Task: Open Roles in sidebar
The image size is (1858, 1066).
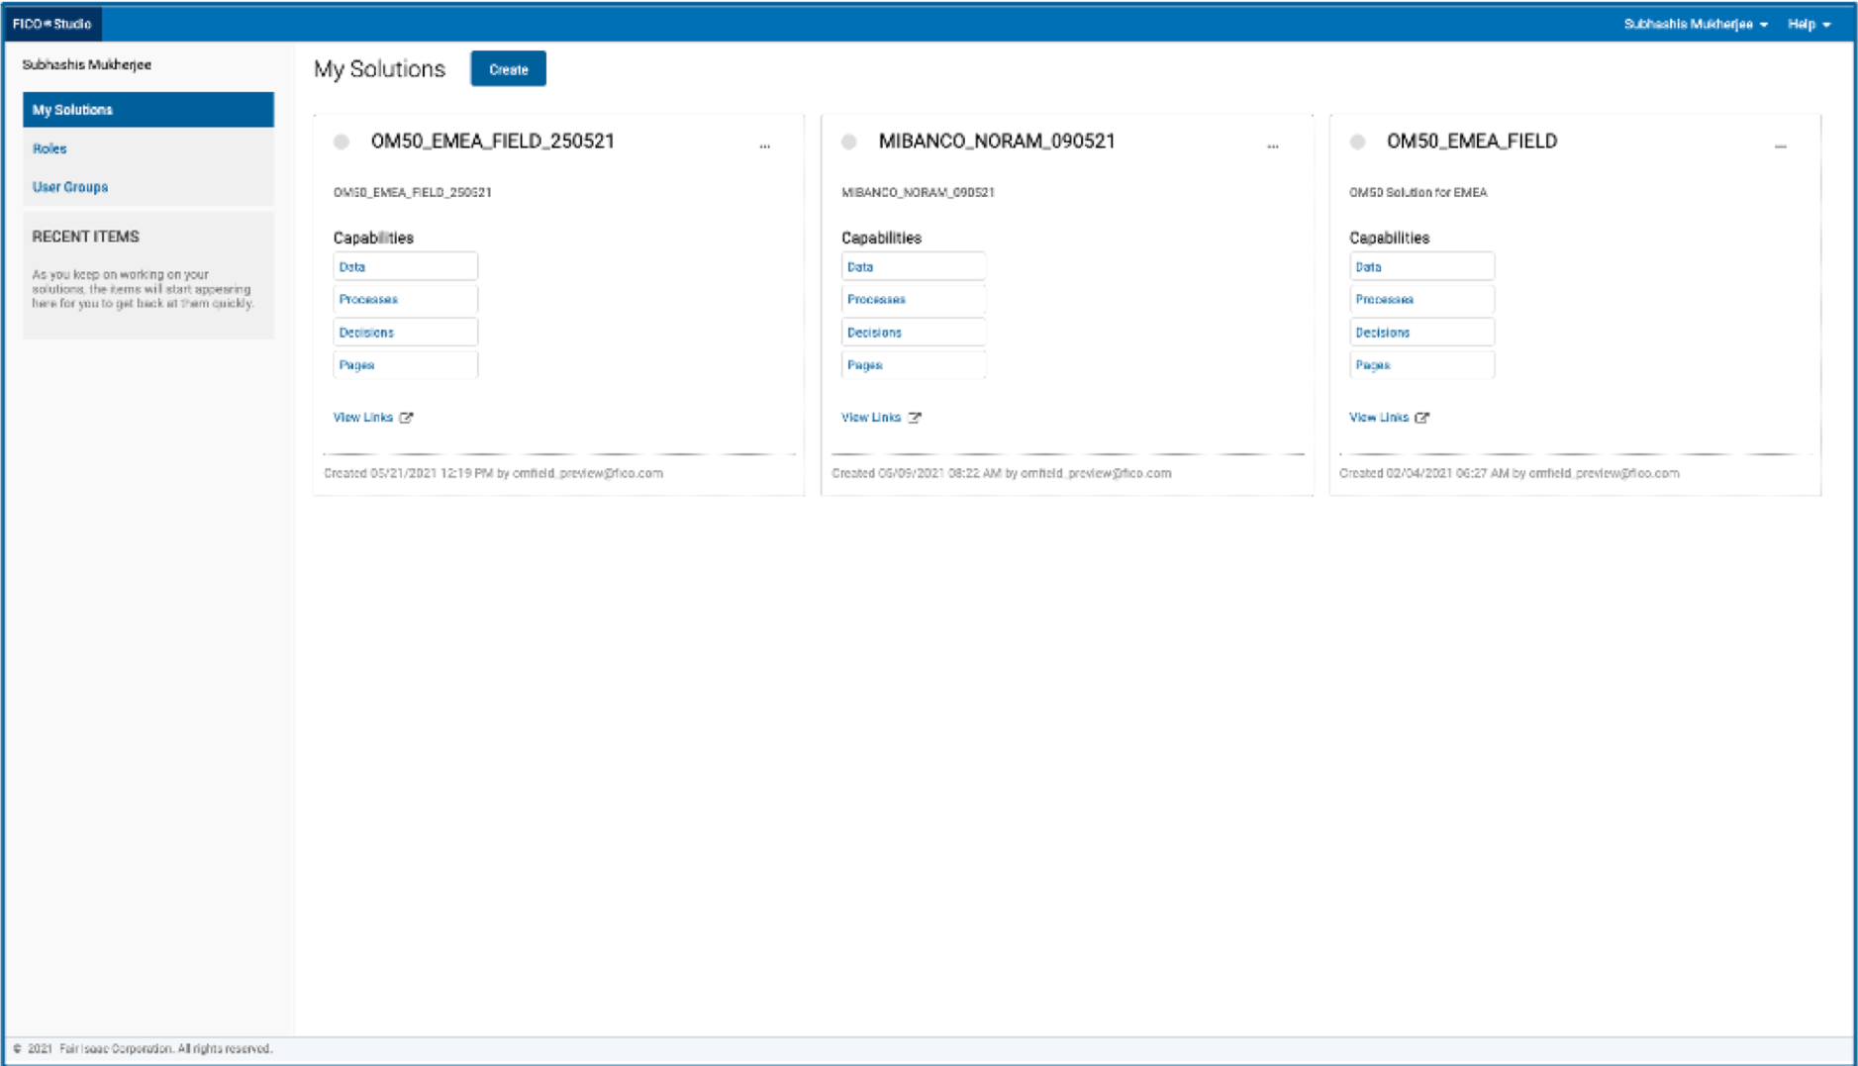Action: (x=49, y=148)
